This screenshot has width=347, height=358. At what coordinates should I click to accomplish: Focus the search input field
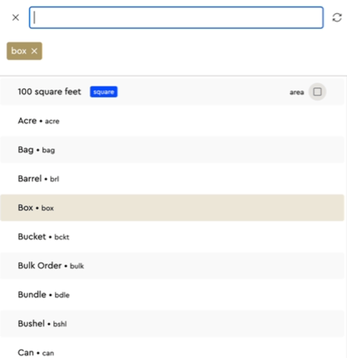pyautogui.click(x=176, y=17)
